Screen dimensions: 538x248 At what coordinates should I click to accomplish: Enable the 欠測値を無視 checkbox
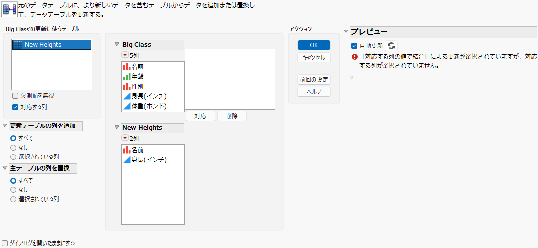15,96
